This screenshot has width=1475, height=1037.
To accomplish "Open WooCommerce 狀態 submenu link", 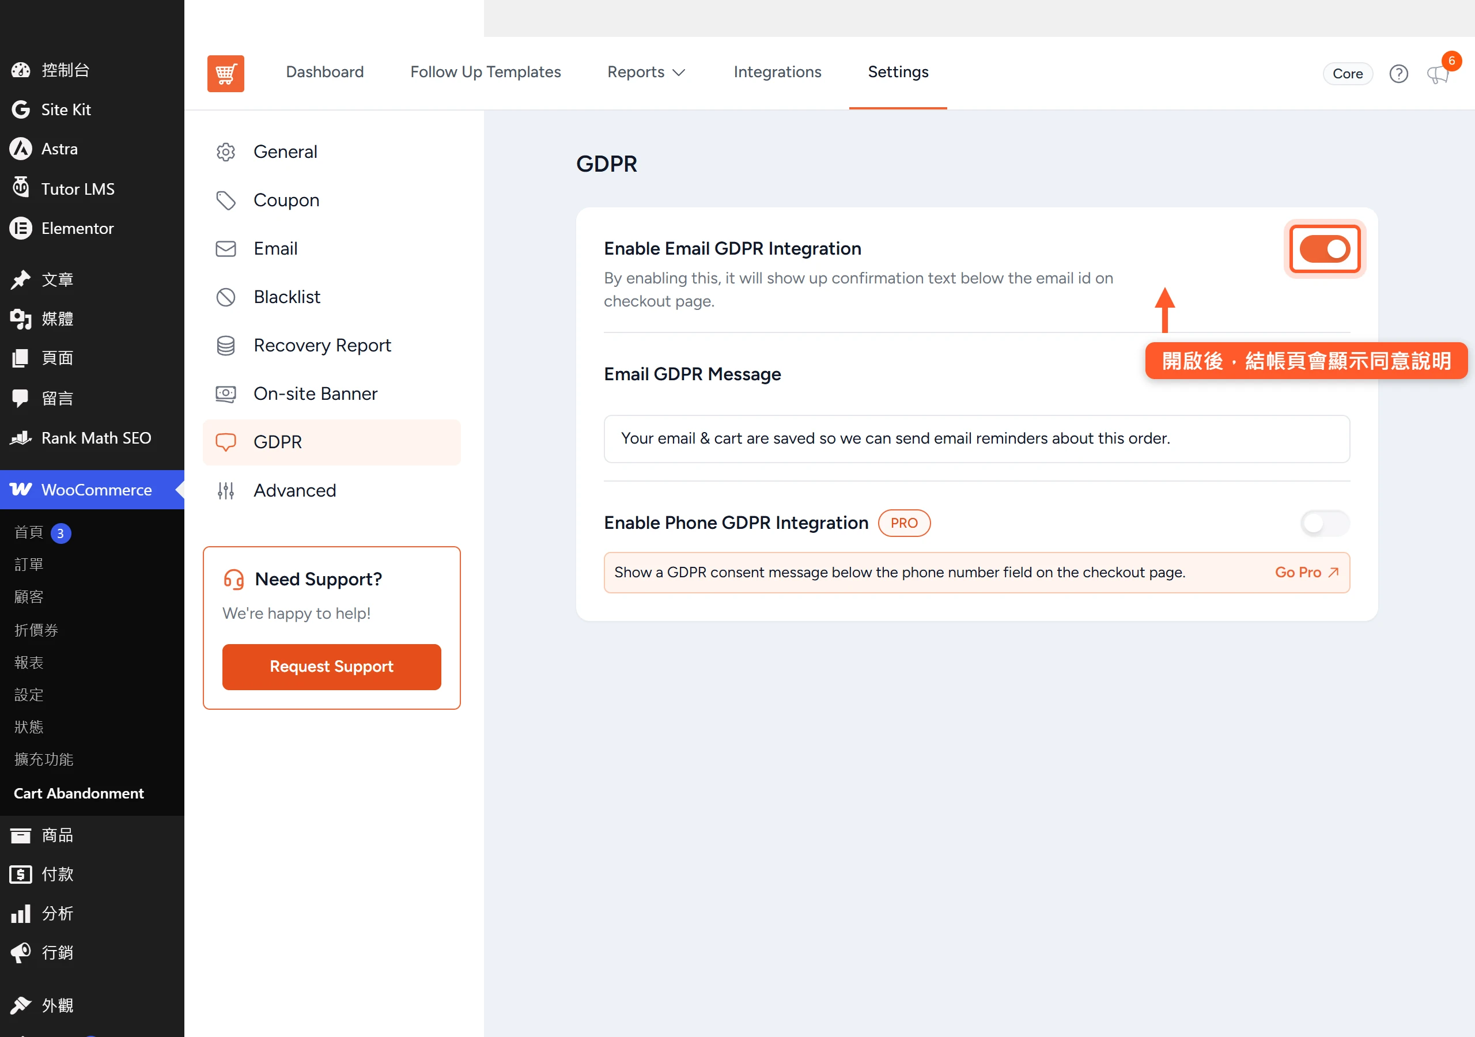I will 29,727.
